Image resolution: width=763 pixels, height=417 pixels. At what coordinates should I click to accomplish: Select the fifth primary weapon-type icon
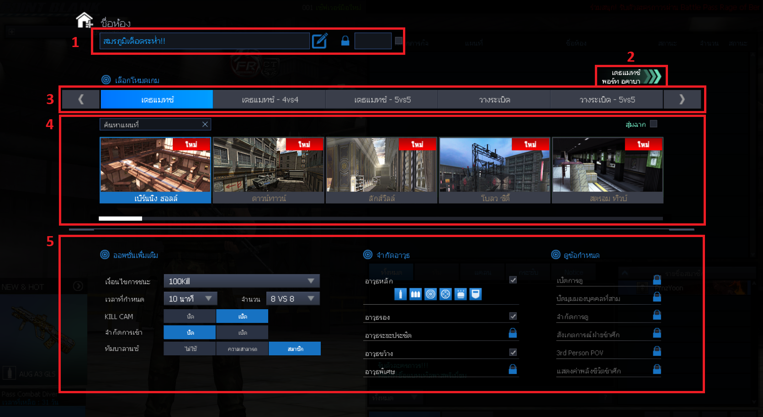[x=461, y=294]
